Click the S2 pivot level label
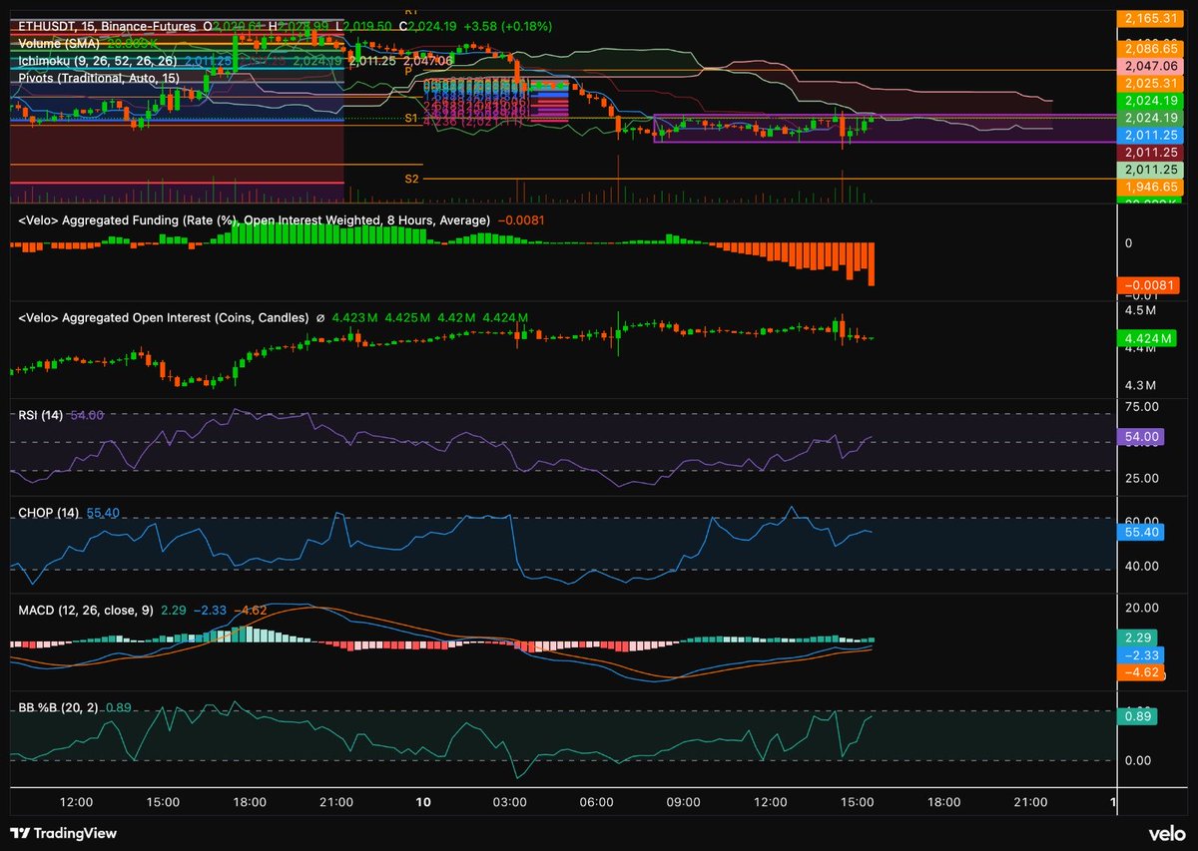This screenshot has height=851, width=1198. click(410, 179)
